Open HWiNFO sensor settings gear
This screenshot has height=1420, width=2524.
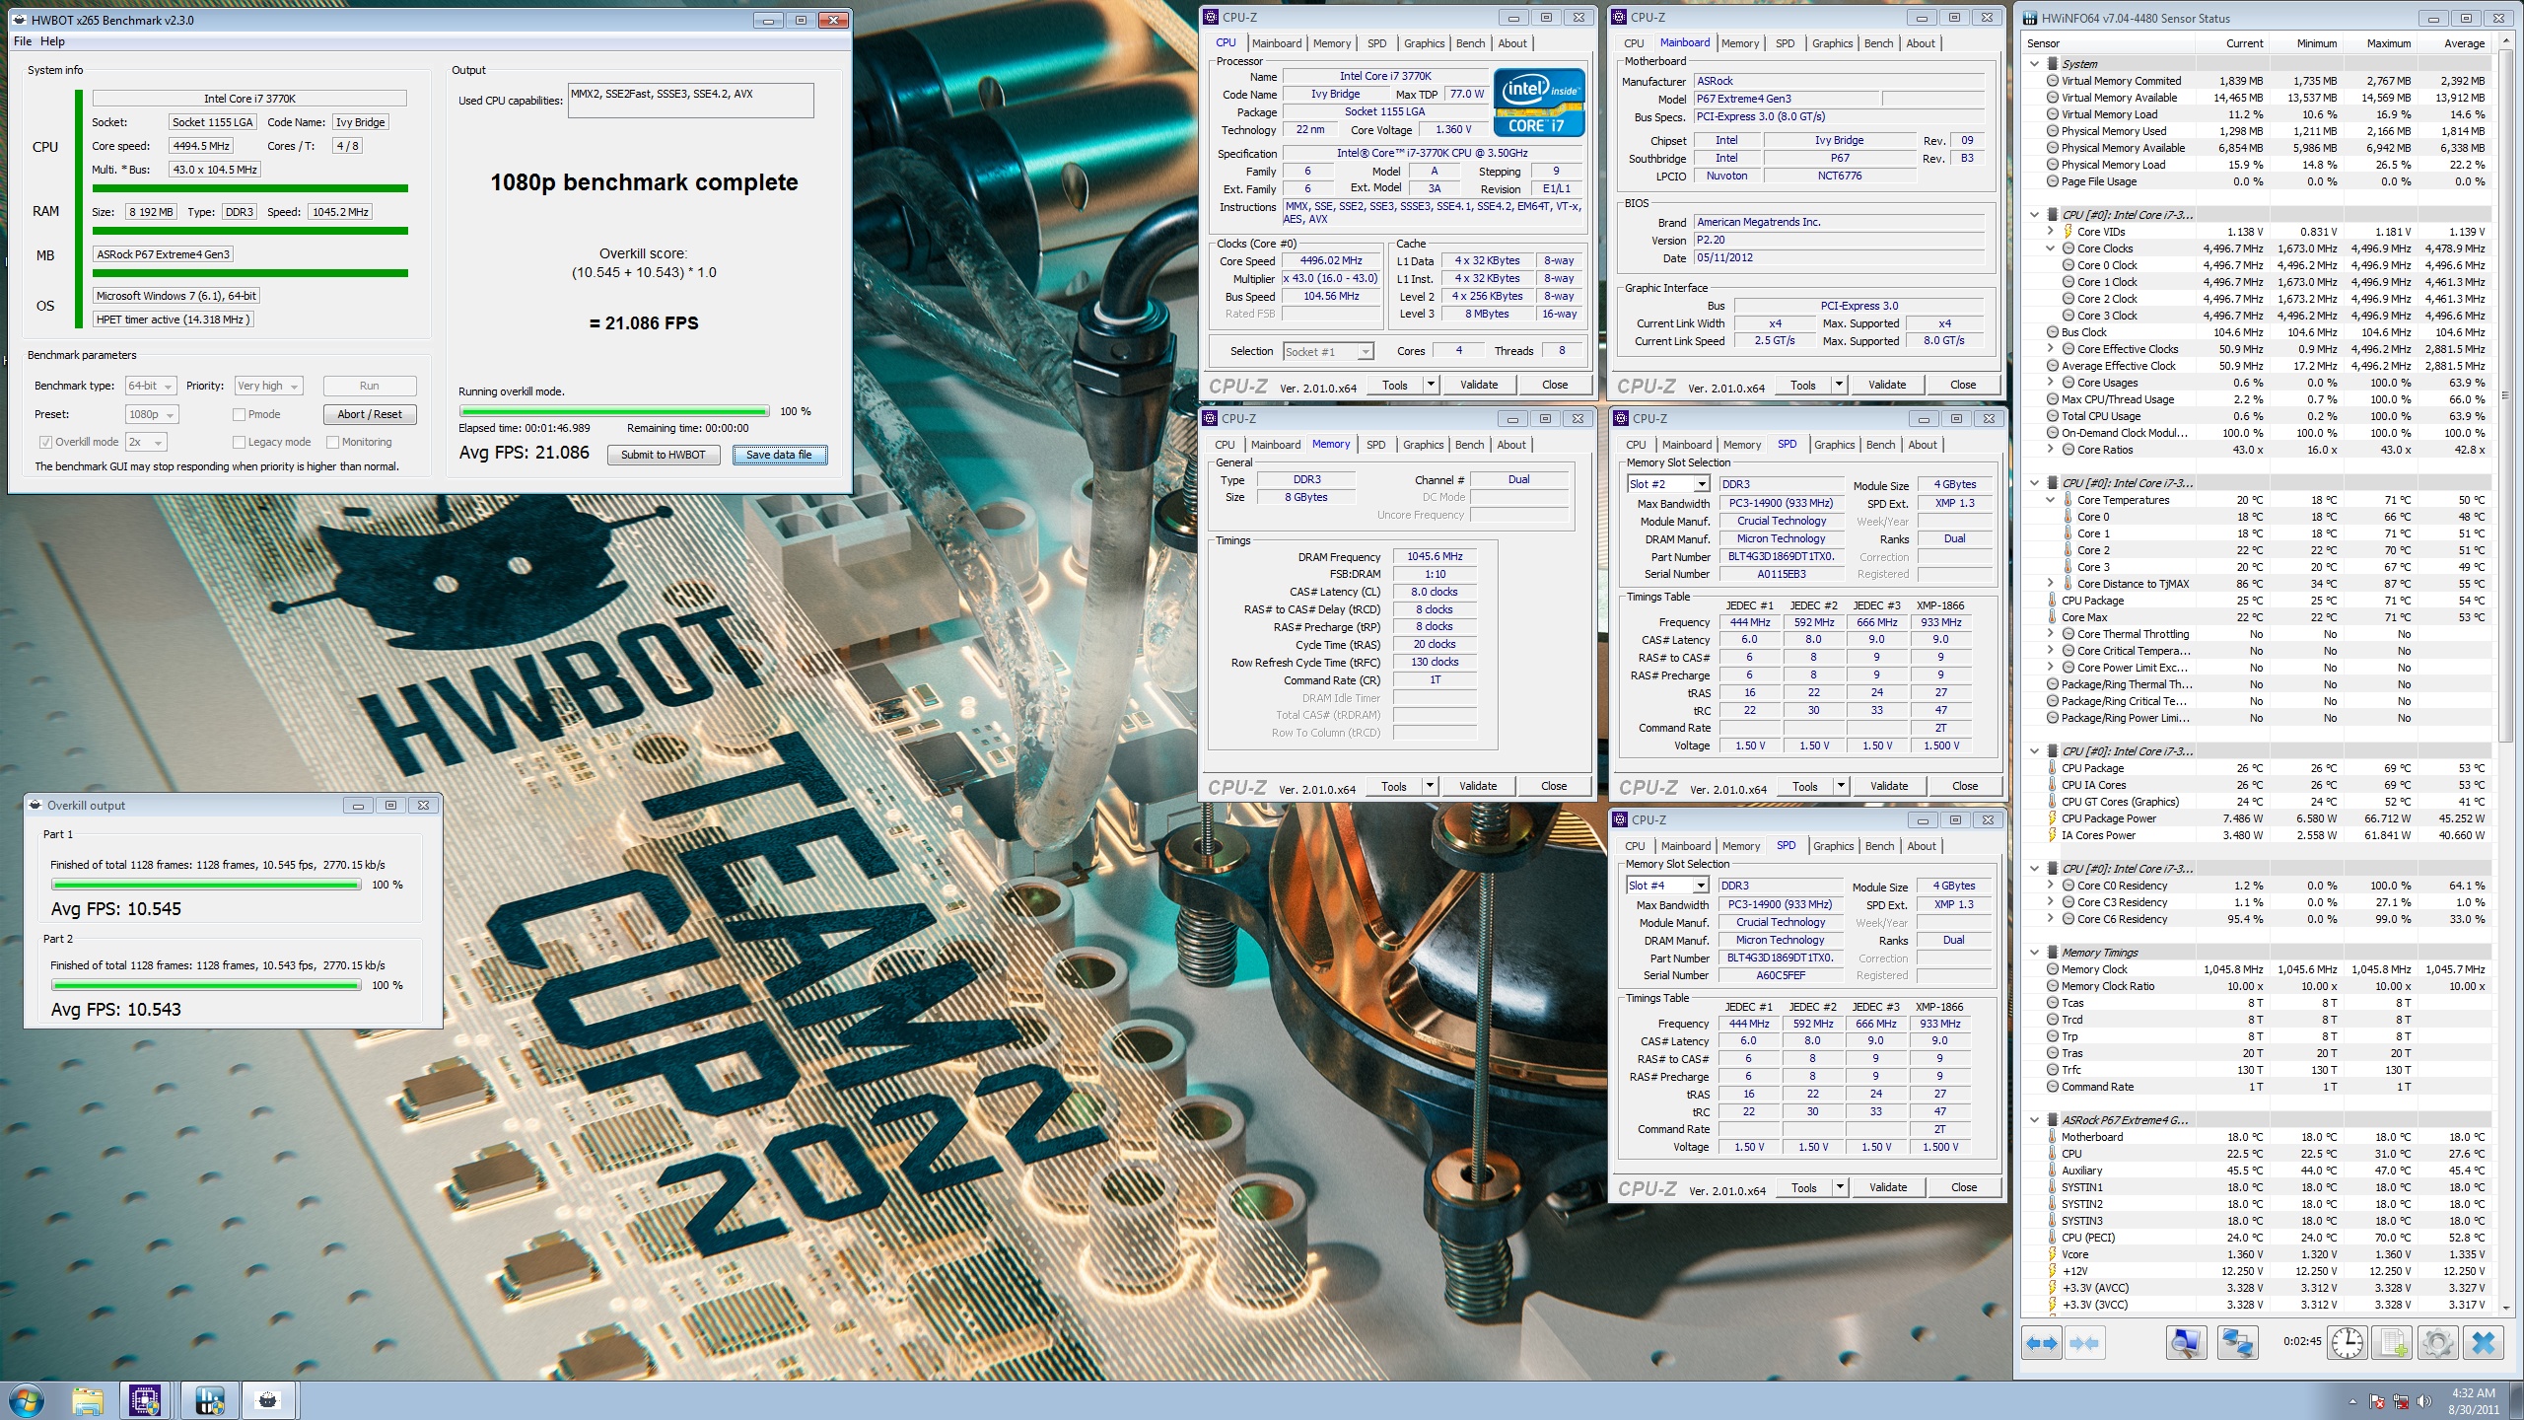(2438, 1342)
